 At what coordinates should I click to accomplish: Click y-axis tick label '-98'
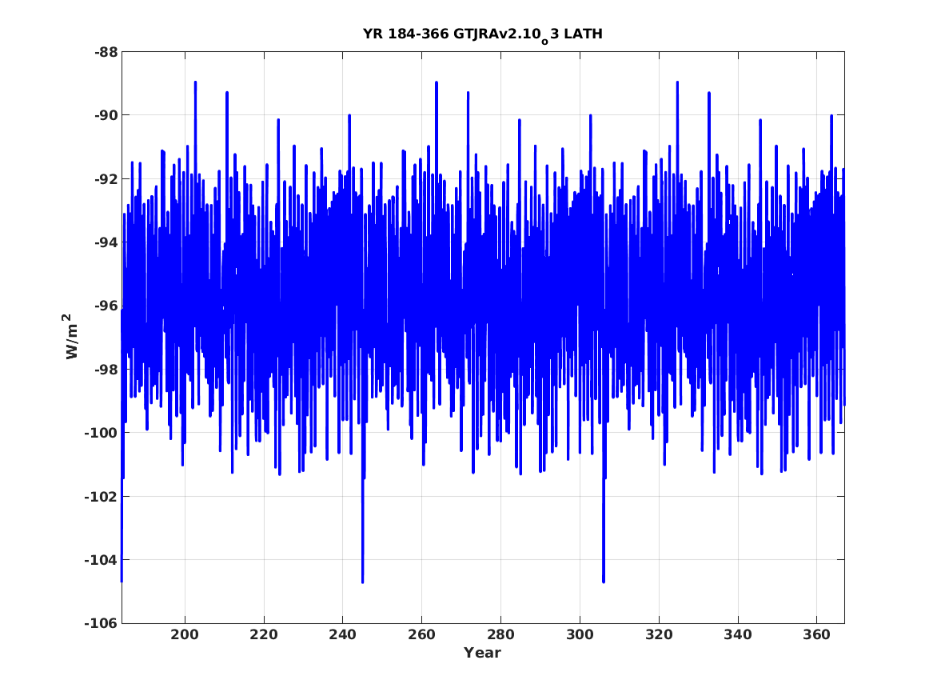(x=106, y=369)
